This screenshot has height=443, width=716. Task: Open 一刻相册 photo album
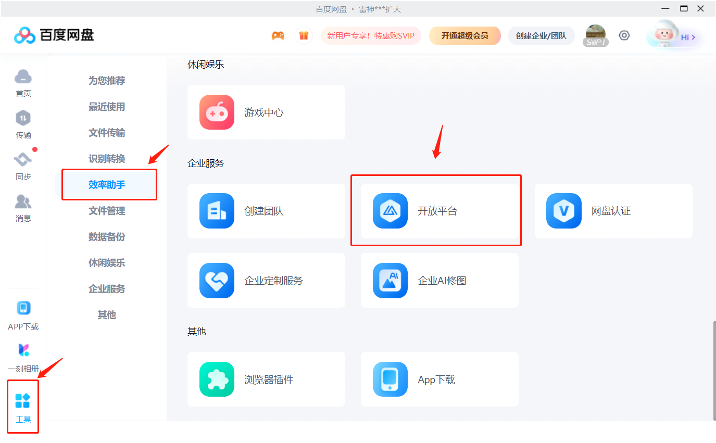pos(23,356)
